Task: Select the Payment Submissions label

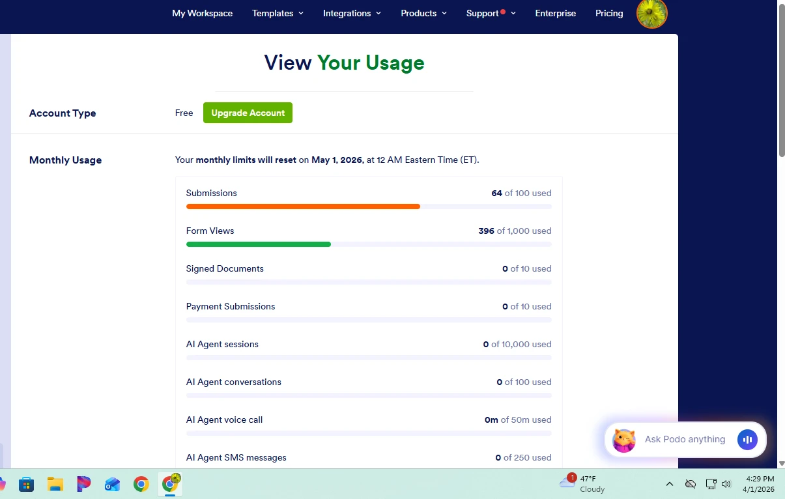Action: pyautogui.click(x=231, y=306)
